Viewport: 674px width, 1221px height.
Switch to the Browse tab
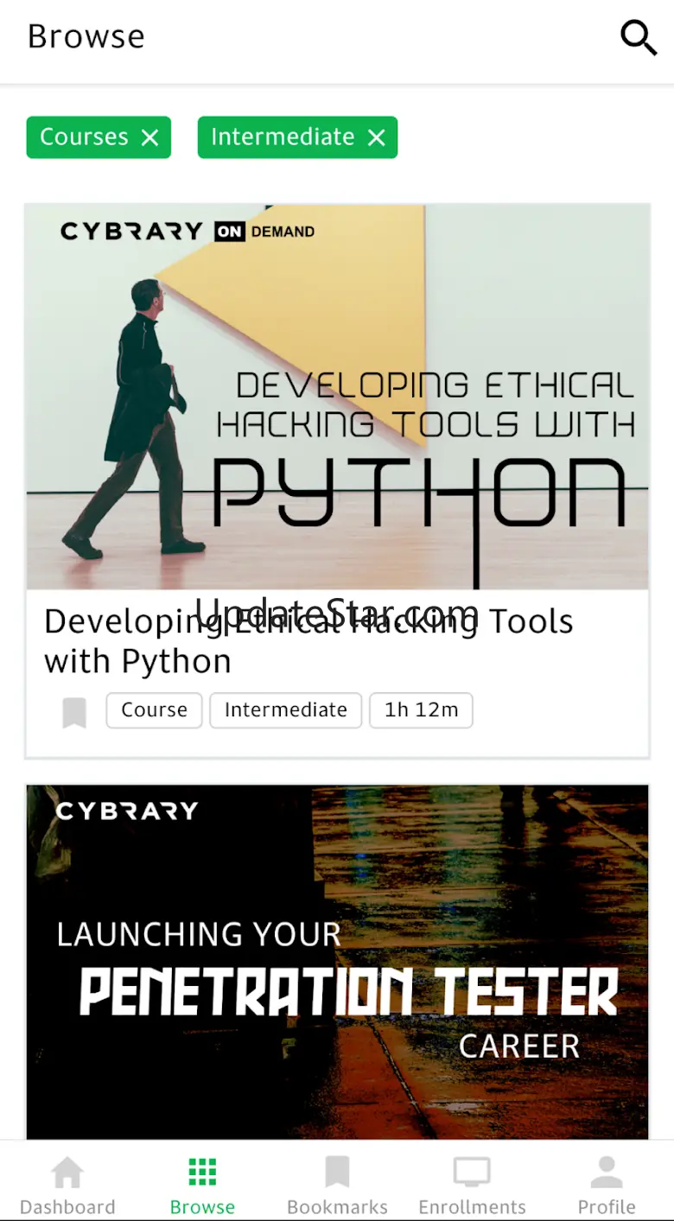pos(202,1185)
